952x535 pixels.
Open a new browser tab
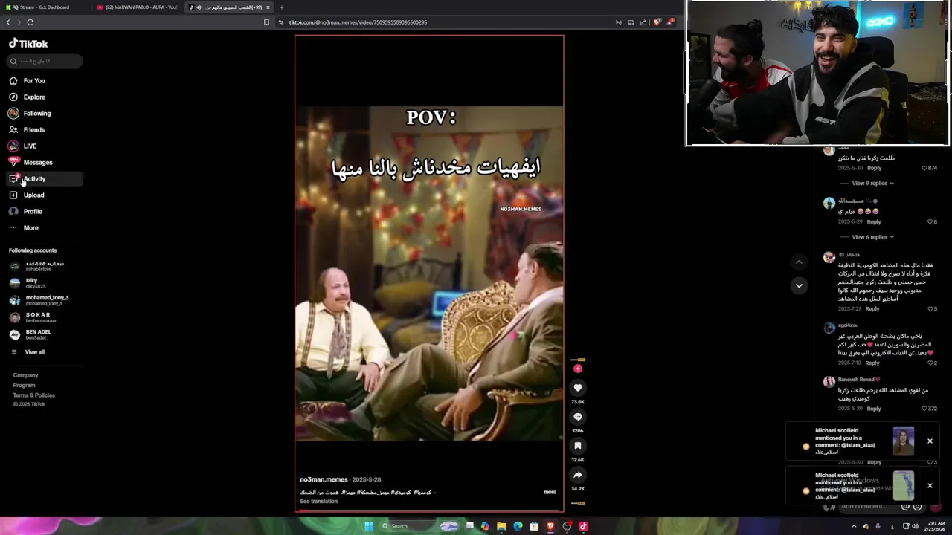point(282,7)
